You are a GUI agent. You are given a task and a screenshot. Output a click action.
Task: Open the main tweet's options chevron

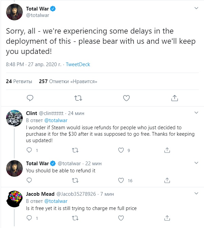point(196,7)
